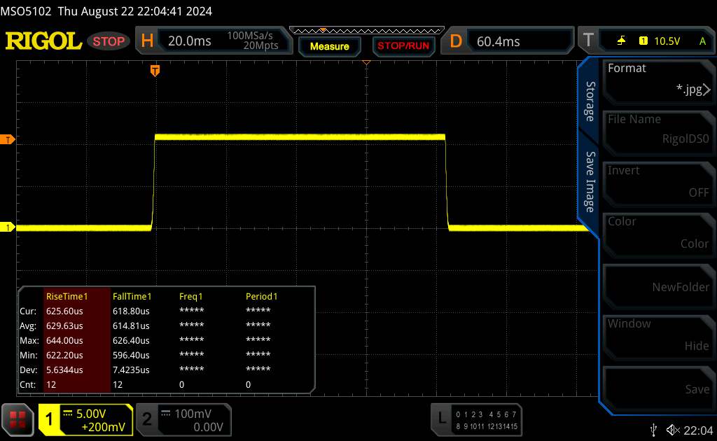
Task: Click the 20Mpts memory depth readout
Action: tap(260, 45)
